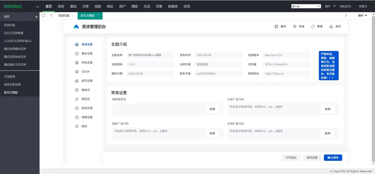
Task: Click the 首页设置 bar chart icon
Action: pyautogui.click(x=77, y=81)
